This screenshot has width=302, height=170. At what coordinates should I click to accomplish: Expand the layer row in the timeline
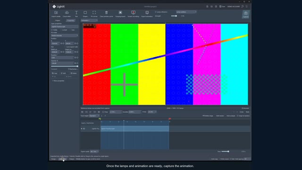(x=82, y=128)
